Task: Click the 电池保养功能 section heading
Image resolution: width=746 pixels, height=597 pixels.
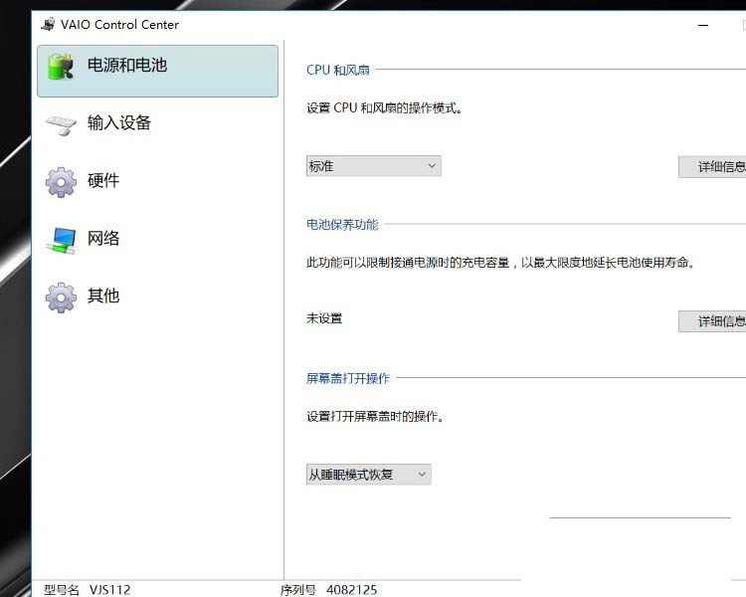Action: 342,224
